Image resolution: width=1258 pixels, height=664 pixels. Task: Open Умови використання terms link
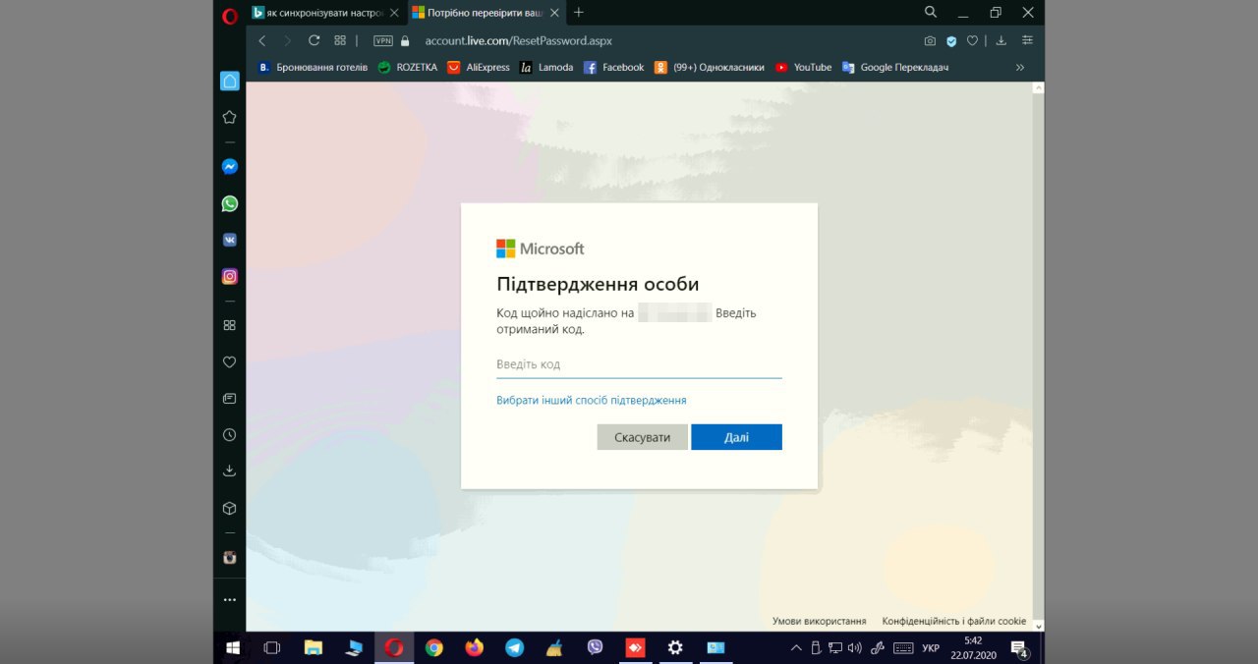819,621
